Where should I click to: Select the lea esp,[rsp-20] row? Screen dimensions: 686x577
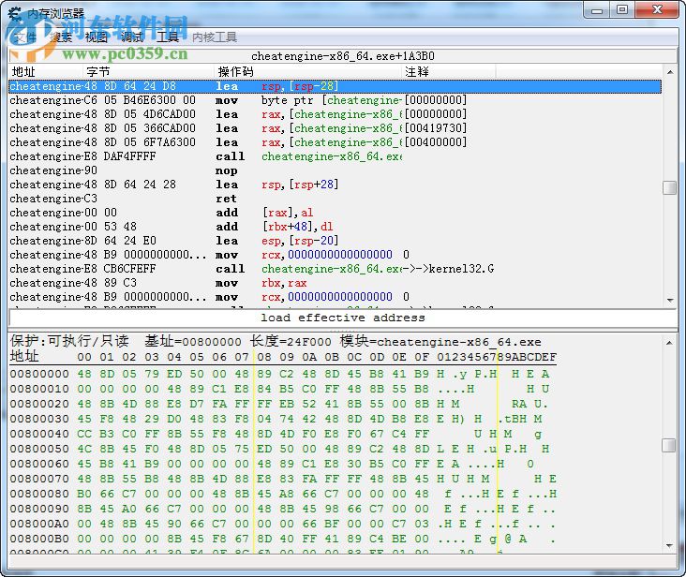(335, 241)
